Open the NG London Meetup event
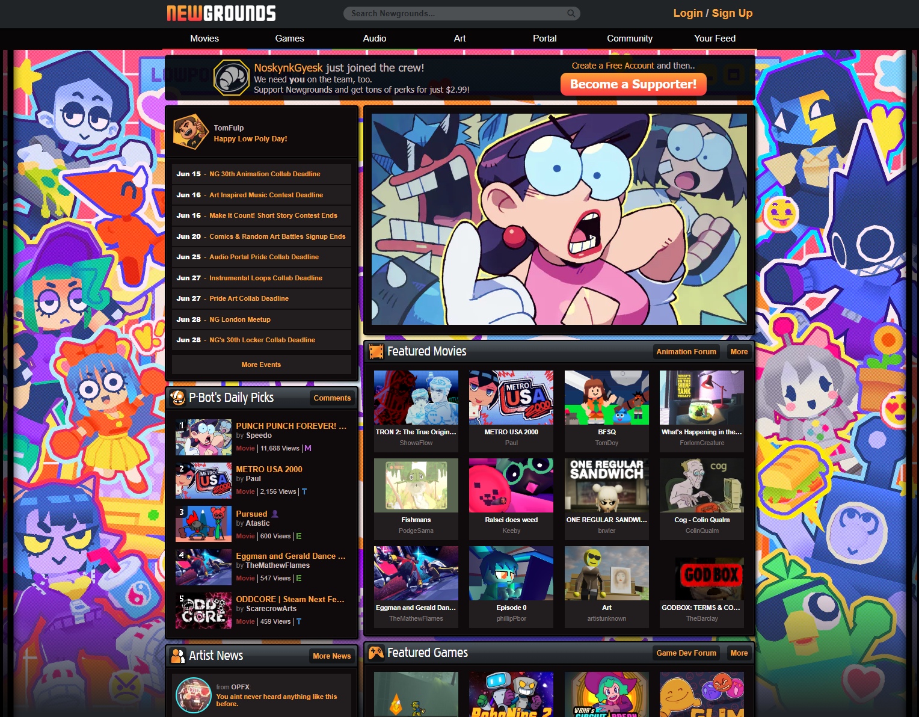The image size is (919, 717). click(239, 319)
